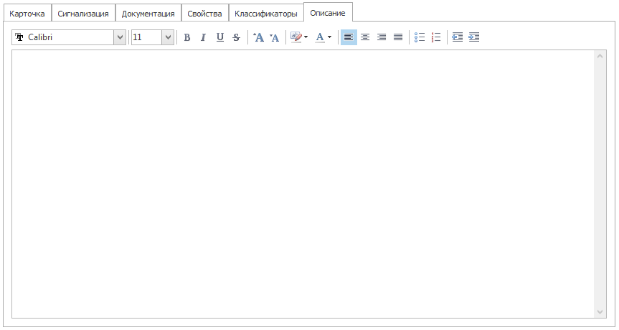The image size is (619, 330).
Task: Decrease paragraph indent
Action: coord(457,37)
